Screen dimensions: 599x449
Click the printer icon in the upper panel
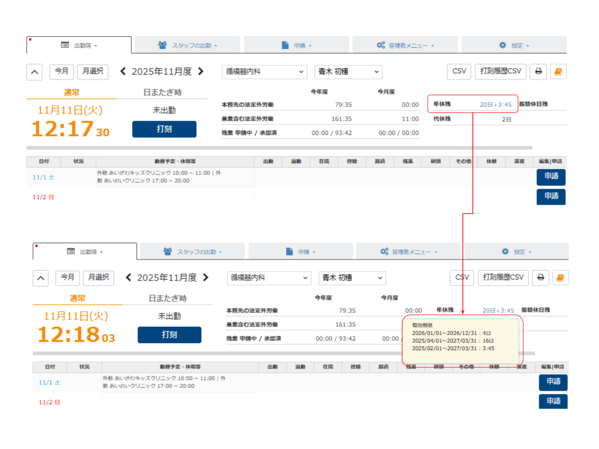pos(538,72)
